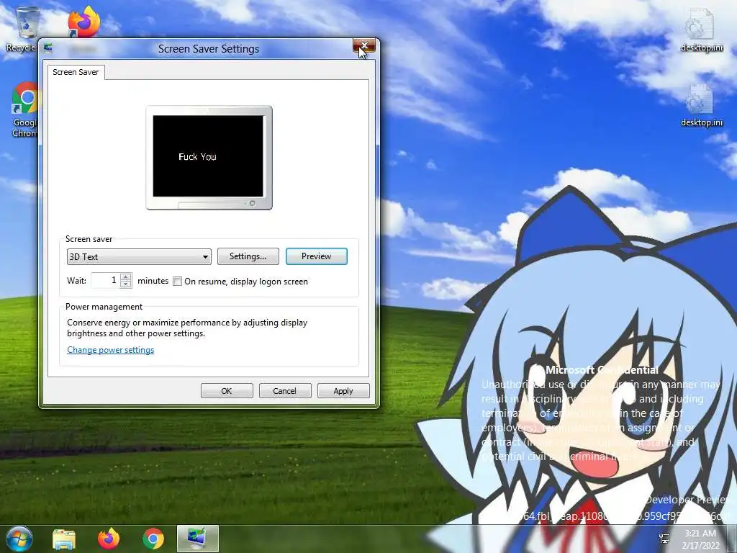Image resolution: width=737 pixels, height=553 pixels.
Task: Launch Chrome from the taskbar
Action: [x=153, y=539]
